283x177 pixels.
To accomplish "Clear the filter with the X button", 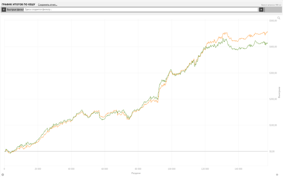I will (261, 10).
